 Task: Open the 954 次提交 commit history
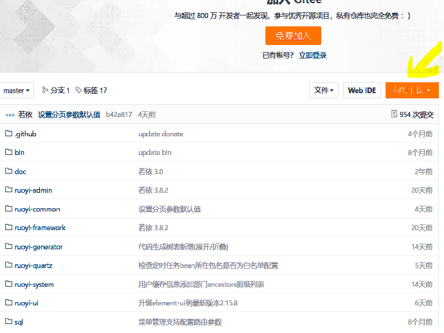pyautogui.click(x=413, y=114)
